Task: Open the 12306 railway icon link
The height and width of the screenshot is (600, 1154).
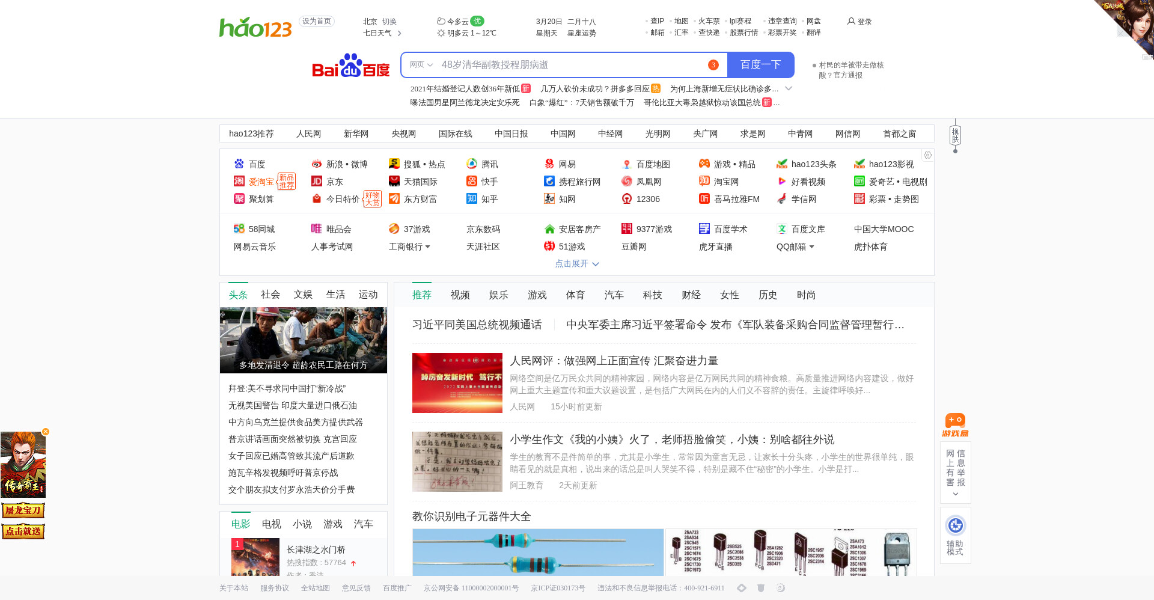Action: coord(627,199)
